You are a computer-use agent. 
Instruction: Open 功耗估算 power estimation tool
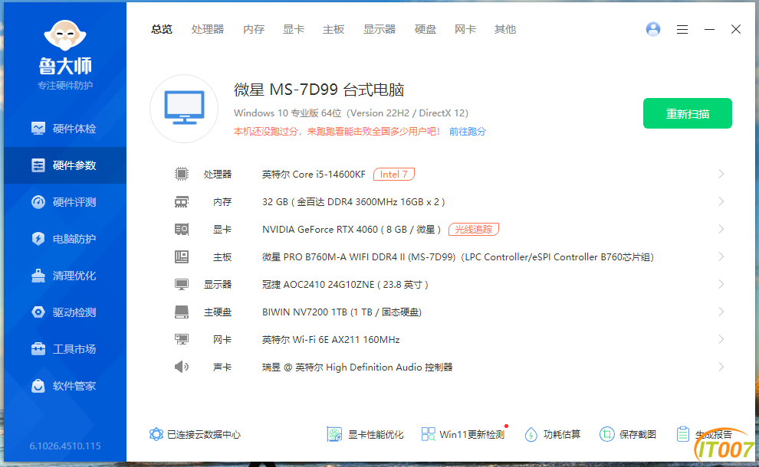553,434
